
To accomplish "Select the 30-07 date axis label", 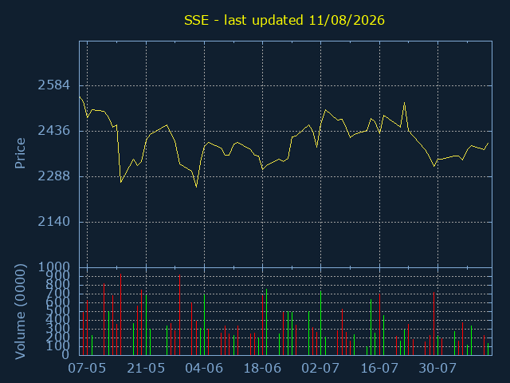I will pyautogui.click(x=437, y=369).
